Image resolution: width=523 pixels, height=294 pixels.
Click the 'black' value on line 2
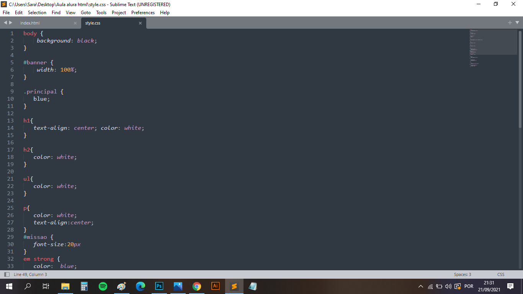(x=85, y=41)
